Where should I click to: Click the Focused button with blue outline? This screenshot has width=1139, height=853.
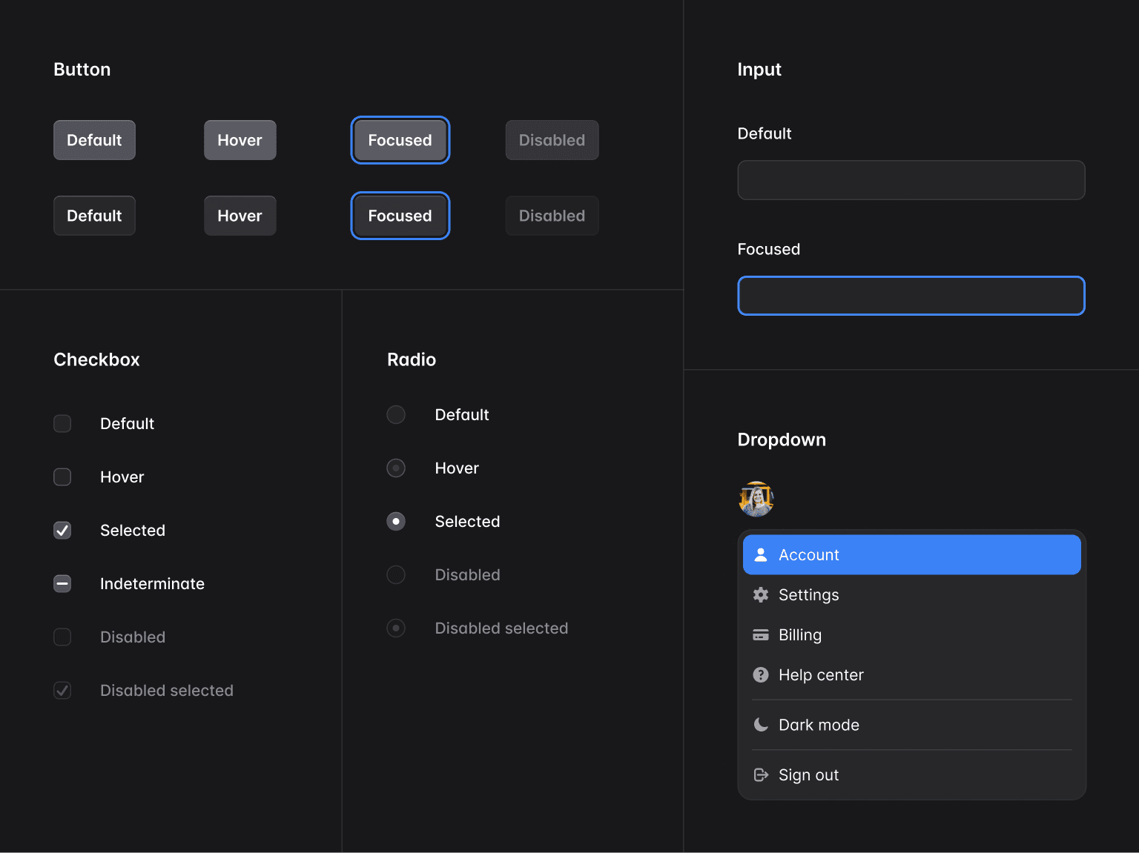[400, 140]
